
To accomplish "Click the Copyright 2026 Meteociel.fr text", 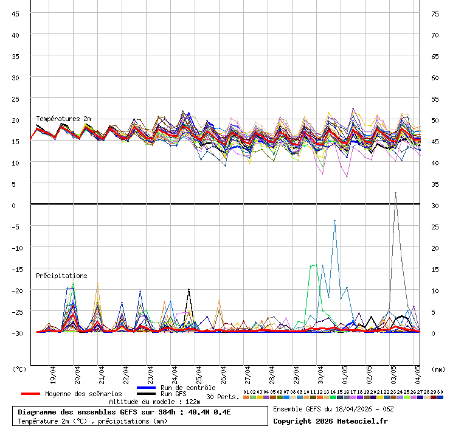I will 330,421.
